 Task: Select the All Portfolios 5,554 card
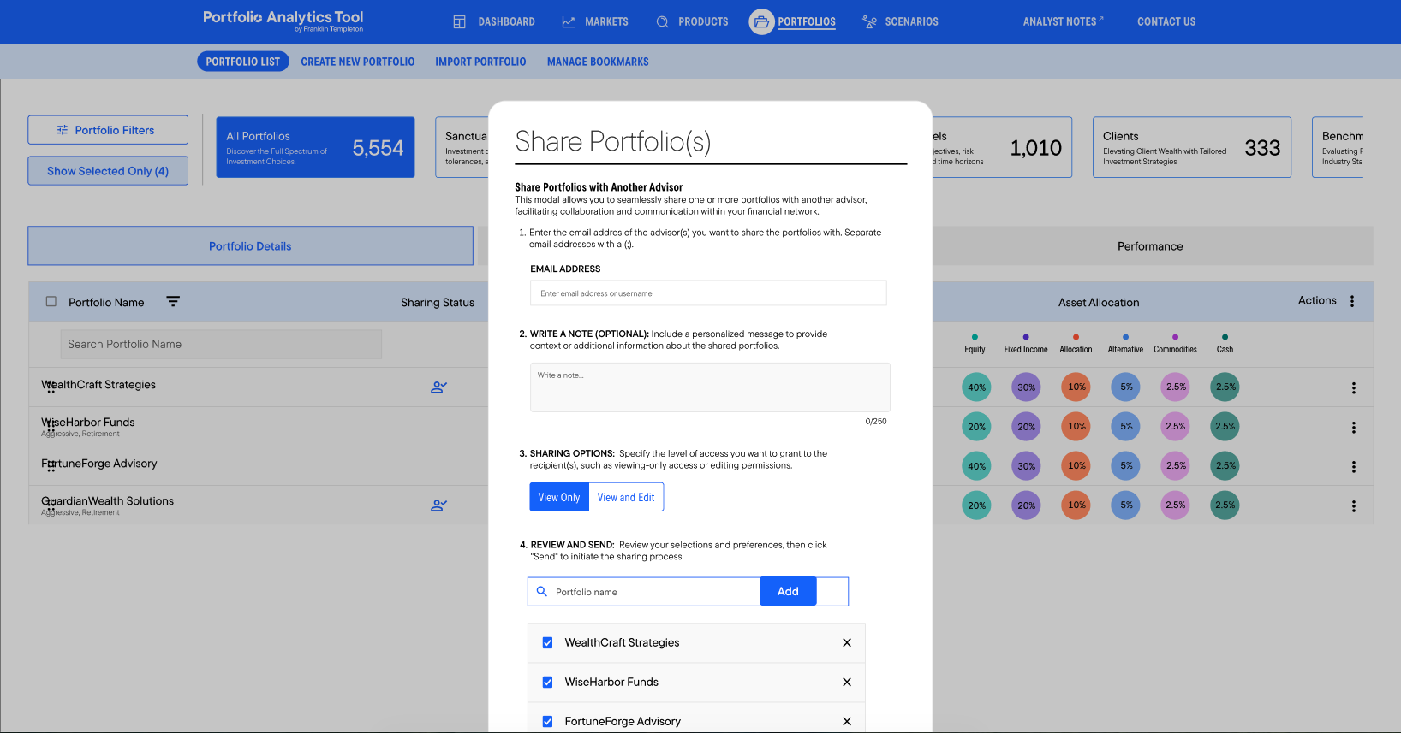click(315, 147)
